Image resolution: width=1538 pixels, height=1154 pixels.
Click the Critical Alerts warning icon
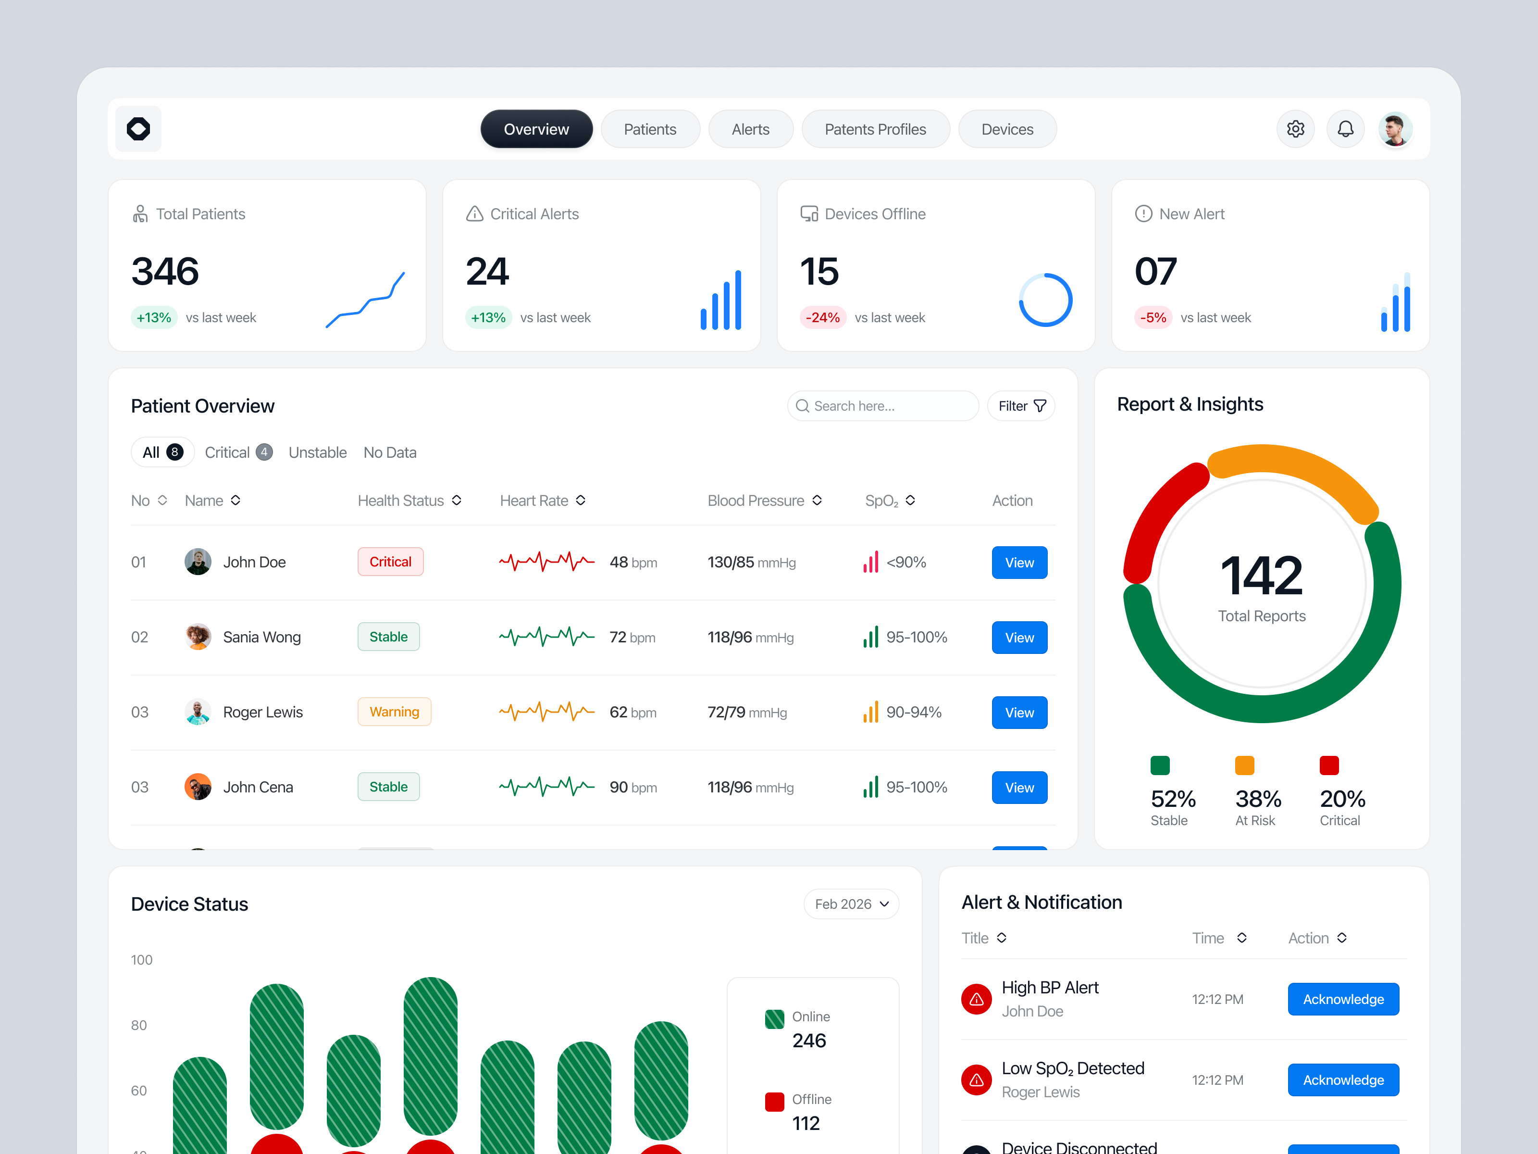[473, 213]
